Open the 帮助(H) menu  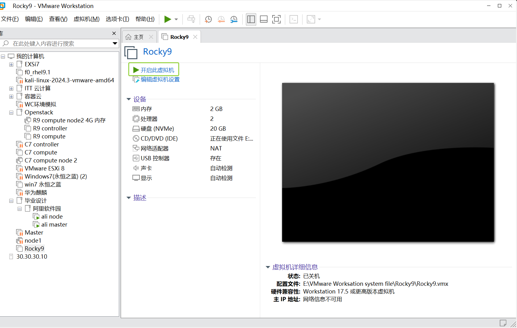coord(145,19)
